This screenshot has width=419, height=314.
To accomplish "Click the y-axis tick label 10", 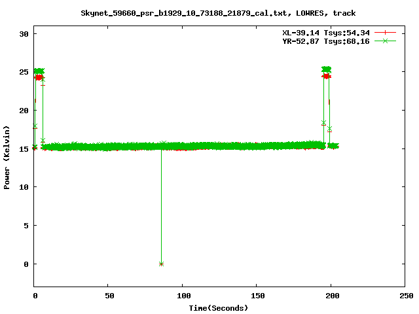I will click(x=24, y=187).
